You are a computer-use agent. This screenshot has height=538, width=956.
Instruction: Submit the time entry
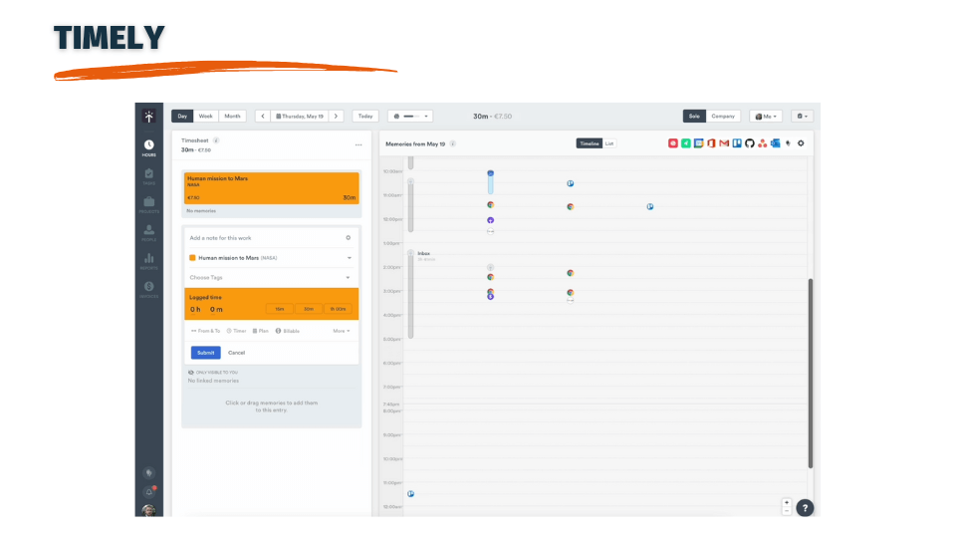(205, 353)
